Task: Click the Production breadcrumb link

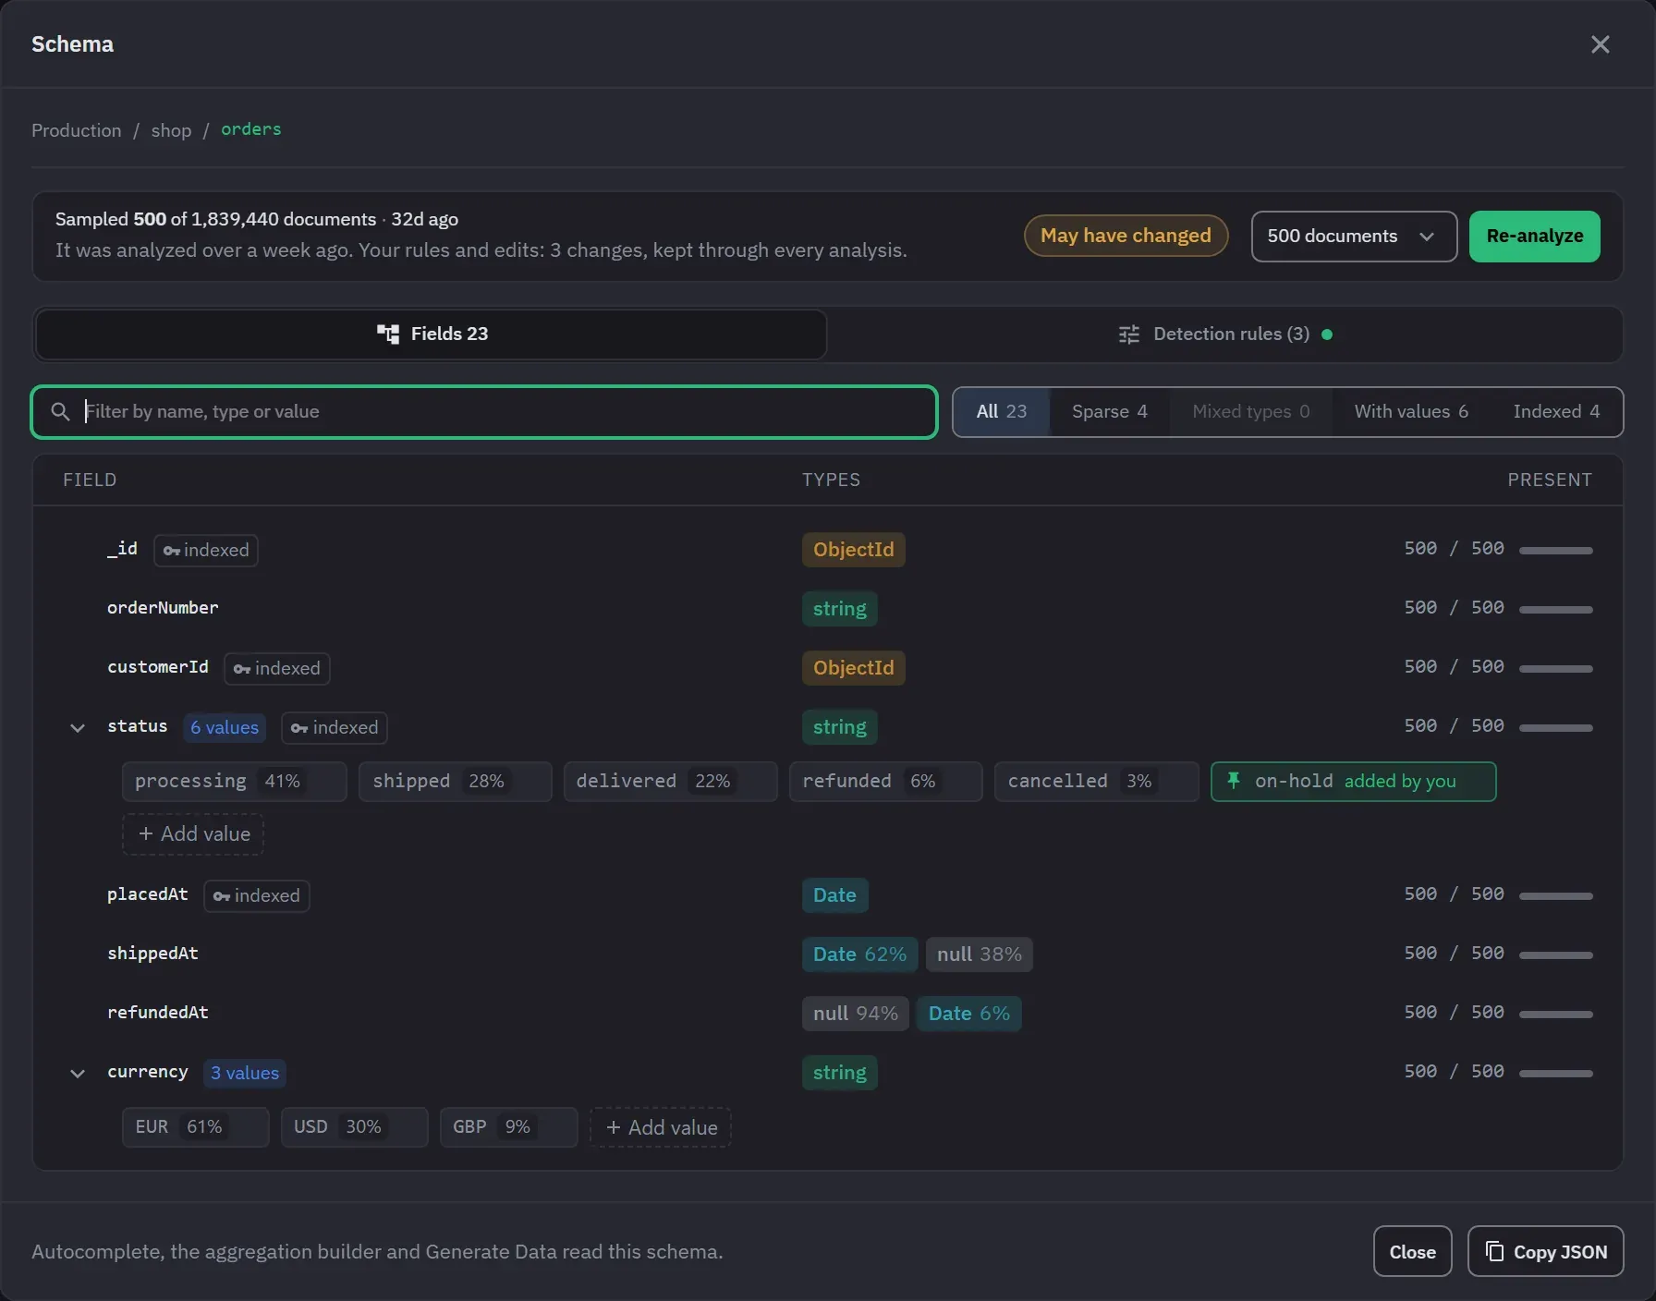Action: pos(77,130)
